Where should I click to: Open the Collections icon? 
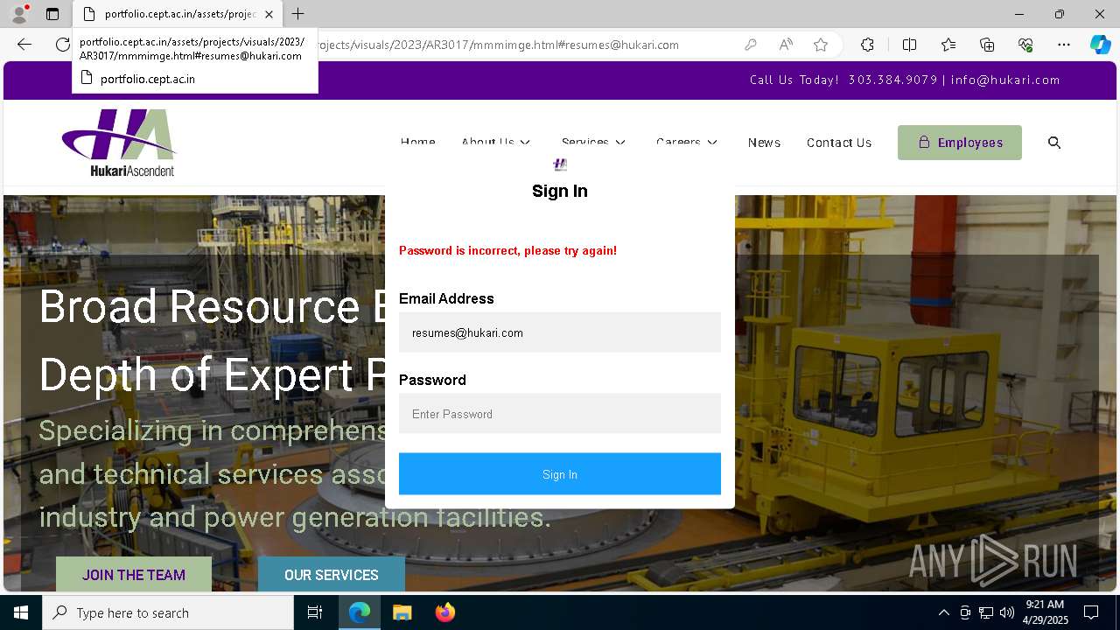987,45
